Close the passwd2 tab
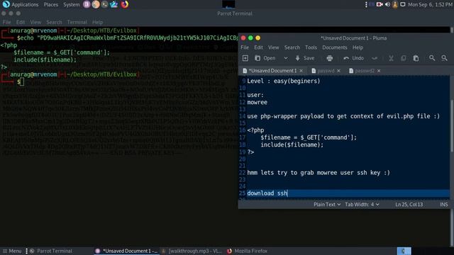This screenshot has height=255, width=454. click(379, 71)
